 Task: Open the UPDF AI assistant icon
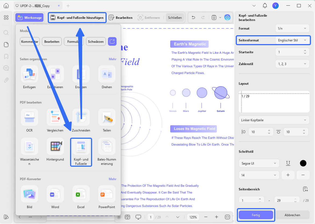click(x=227, y=17)
